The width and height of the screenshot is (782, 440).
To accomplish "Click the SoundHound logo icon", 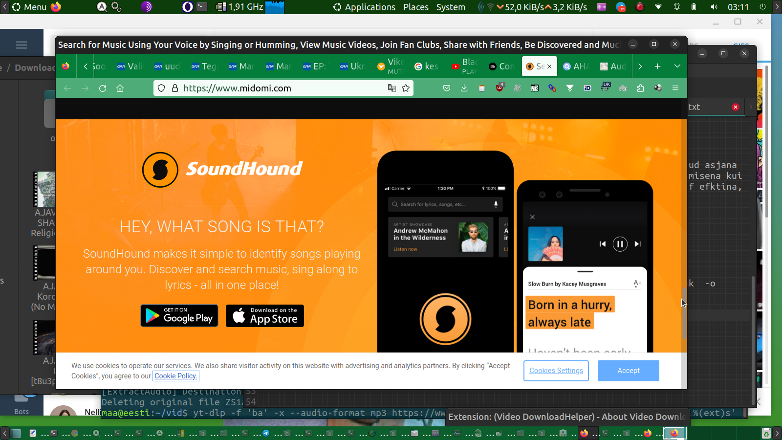I will tap(160, 170).
